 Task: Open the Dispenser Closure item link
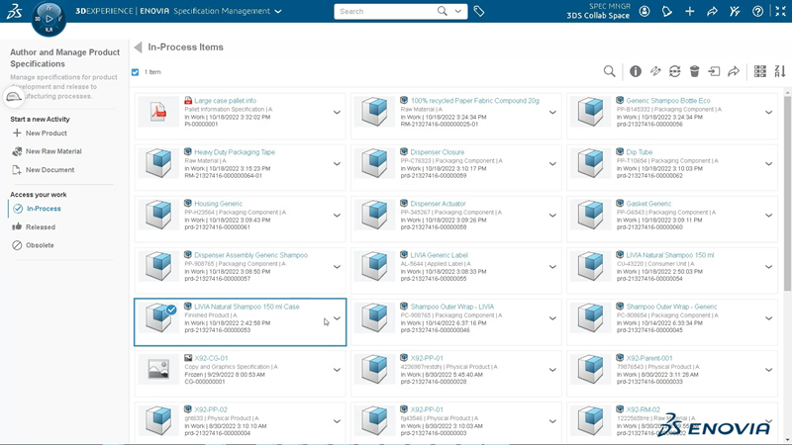point(438,152)
